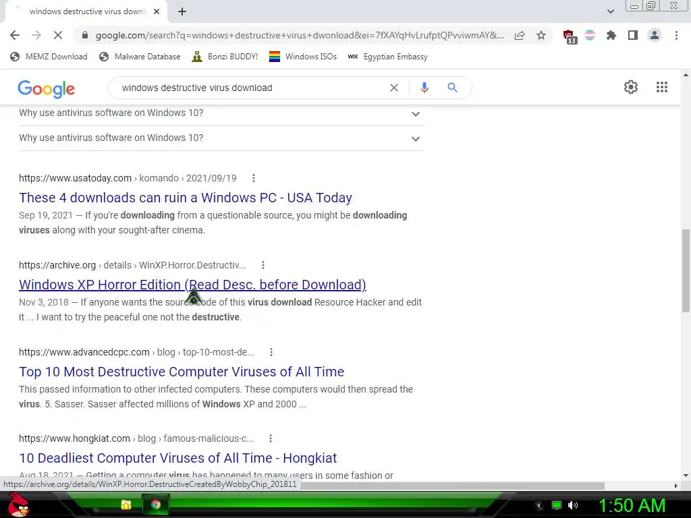Expand first 'Why use antivirus software' question
Viewport: 691px width, 518px height.
pos(221,113)
